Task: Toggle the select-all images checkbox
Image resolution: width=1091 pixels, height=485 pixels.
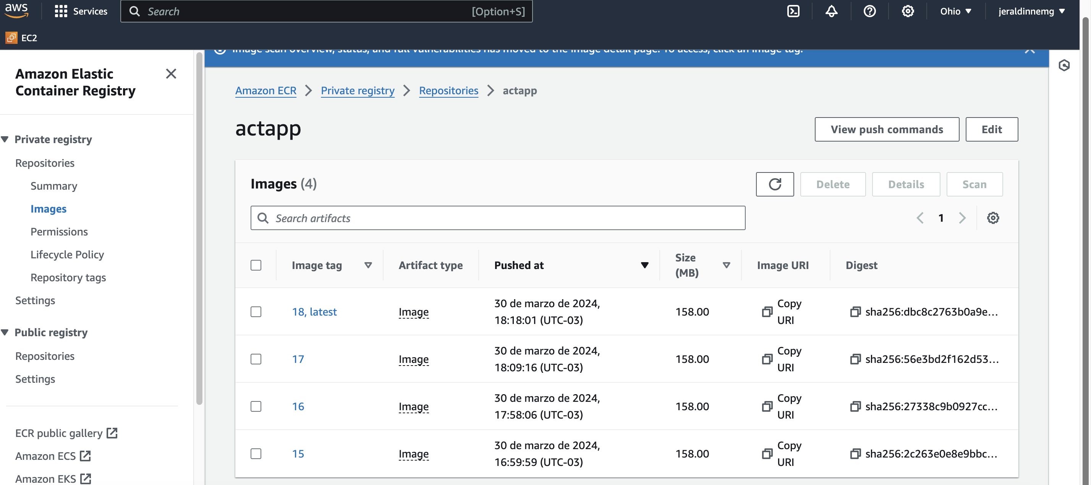Action: click(256, 265)
